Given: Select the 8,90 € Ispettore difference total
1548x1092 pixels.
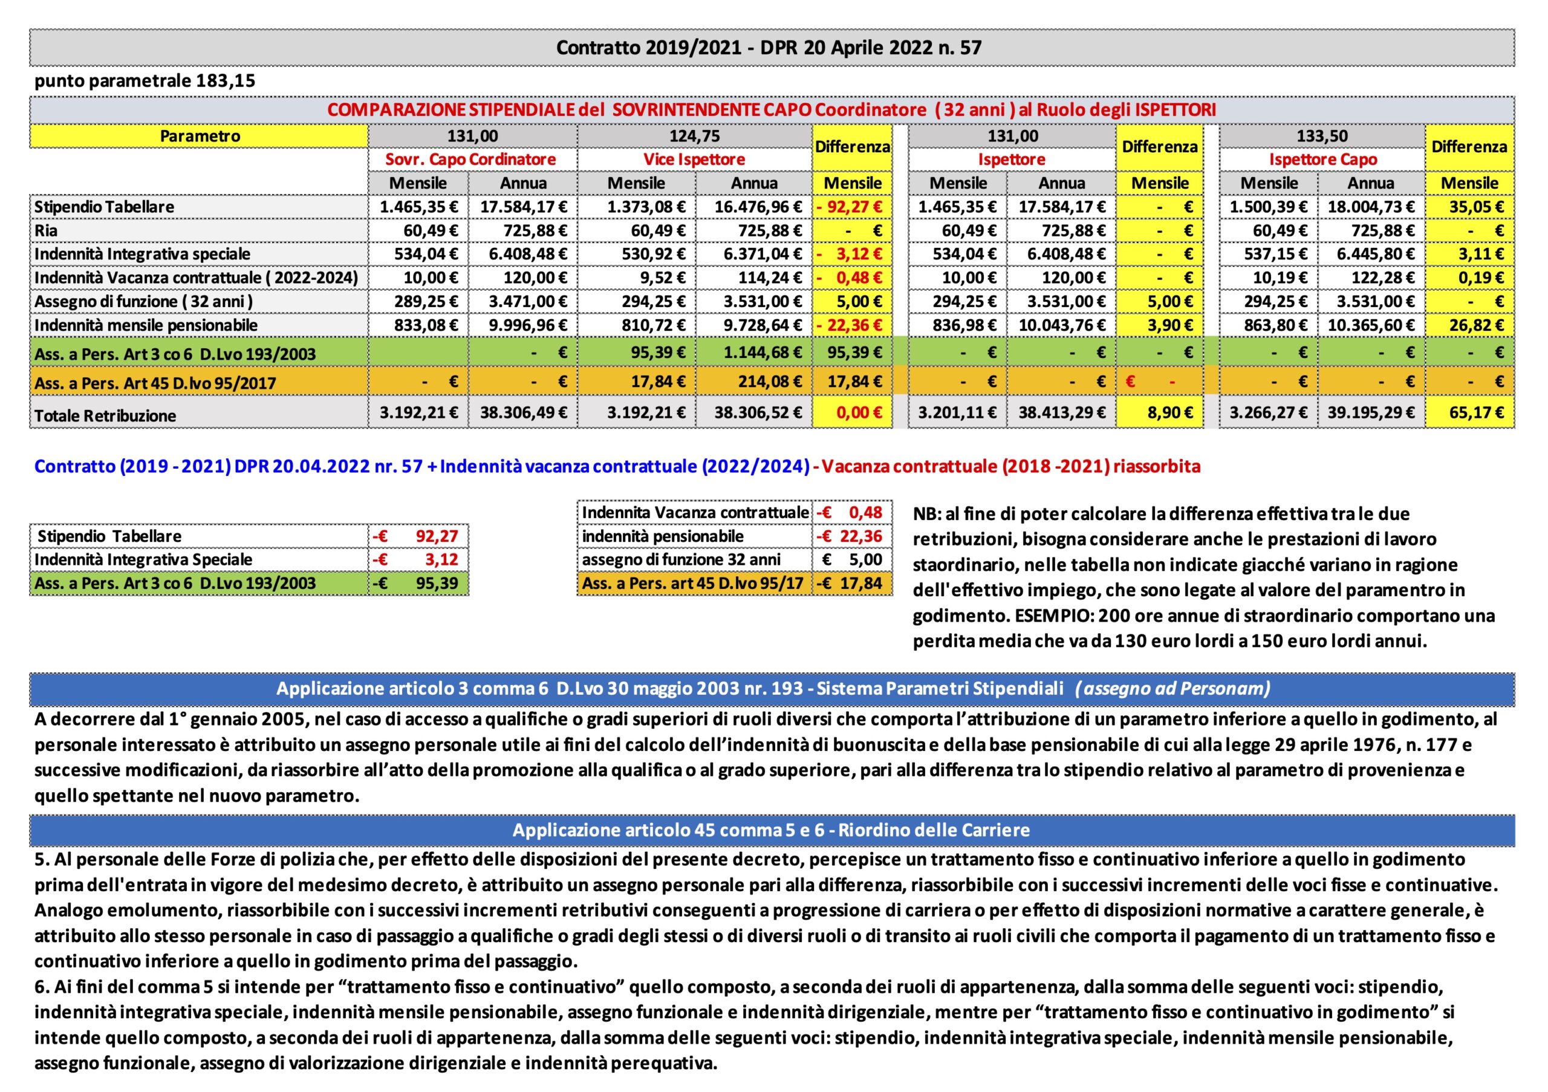Looking at the screenshot, I should click(1160, 412).
